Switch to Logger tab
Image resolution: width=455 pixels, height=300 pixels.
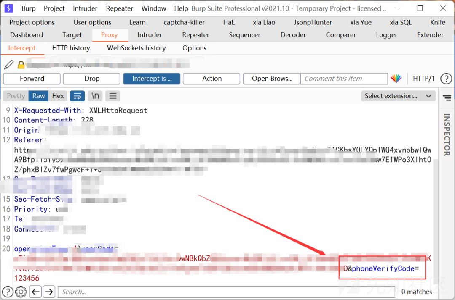386,35
